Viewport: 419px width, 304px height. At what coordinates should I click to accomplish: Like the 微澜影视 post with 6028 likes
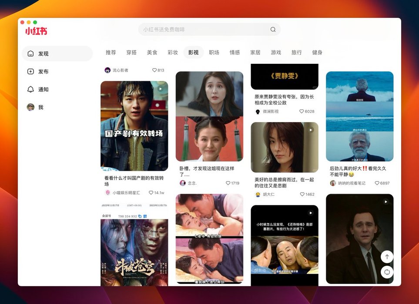pyautogui.click(x=302, y=112)
